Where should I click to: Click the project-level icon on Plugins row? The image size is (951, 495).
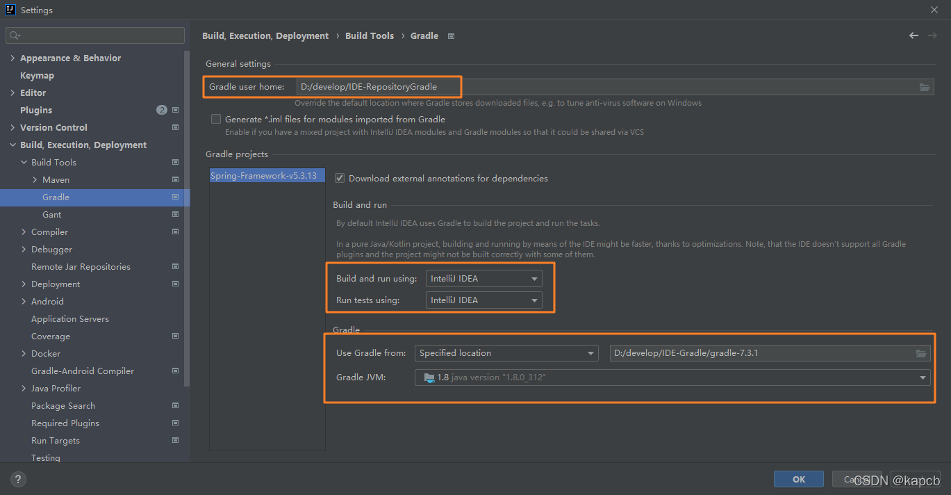(175, 110)
